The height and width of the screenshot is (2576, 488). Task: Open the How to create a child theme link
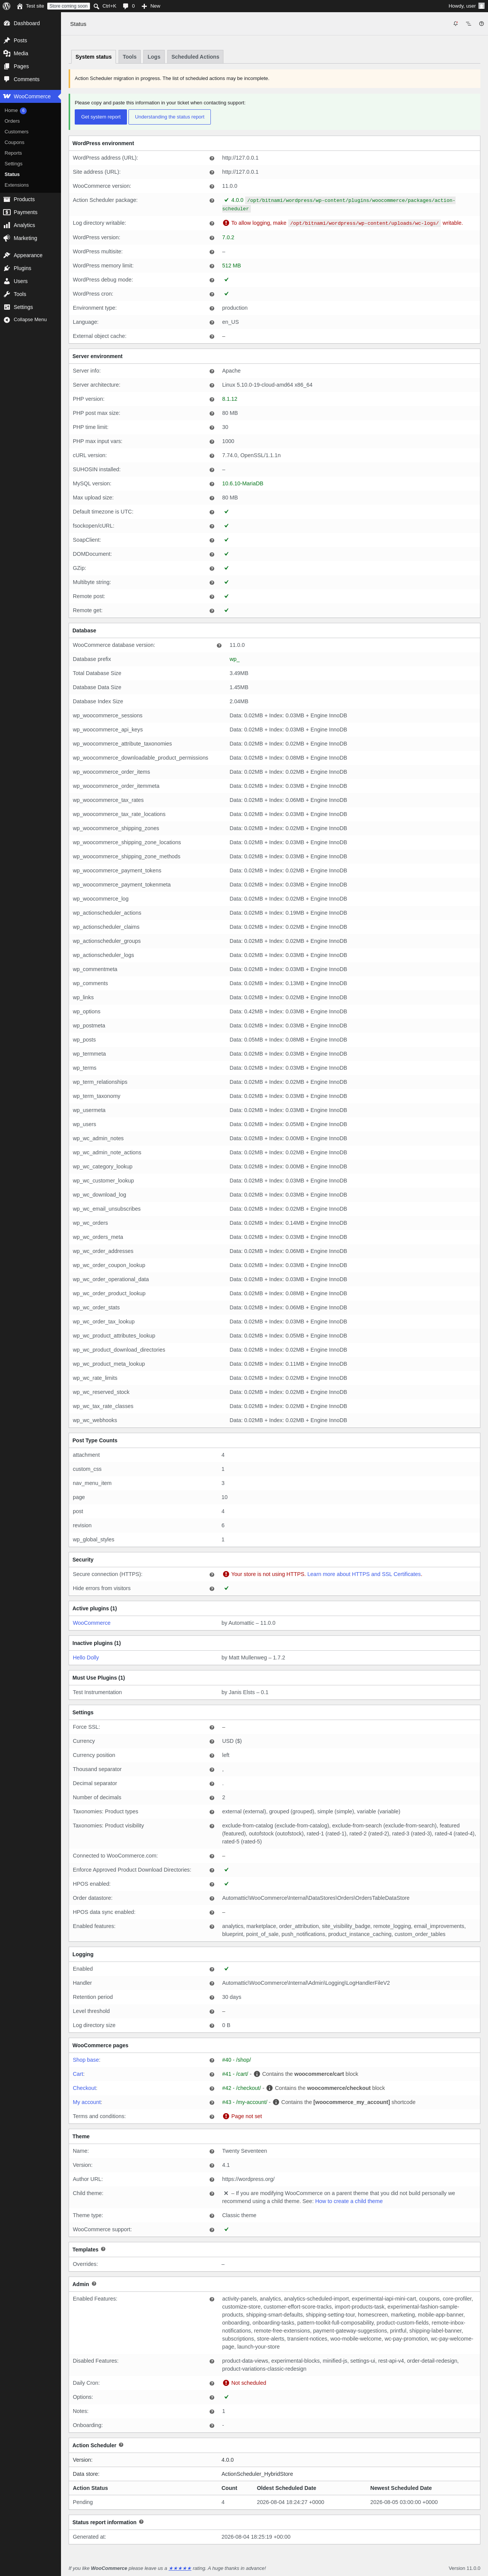[x=349, y=2201]
